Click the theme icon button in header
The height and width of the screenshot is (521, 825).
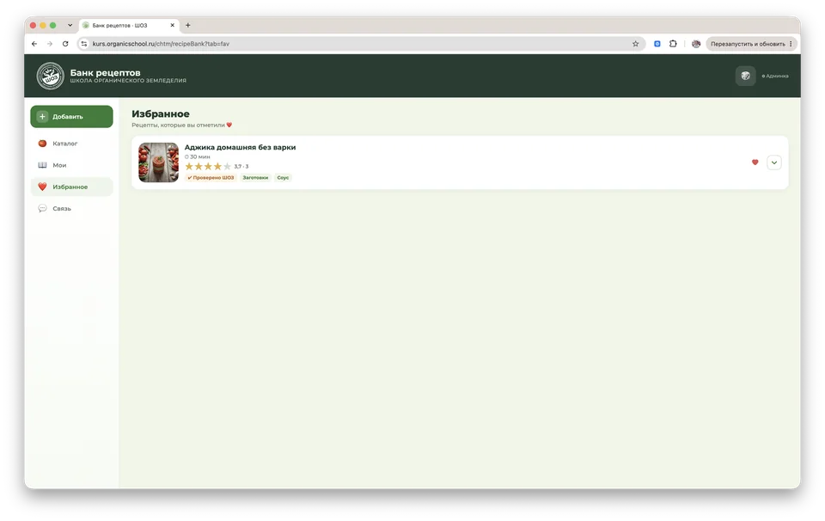pyautogui.click(x=746, y=76)
